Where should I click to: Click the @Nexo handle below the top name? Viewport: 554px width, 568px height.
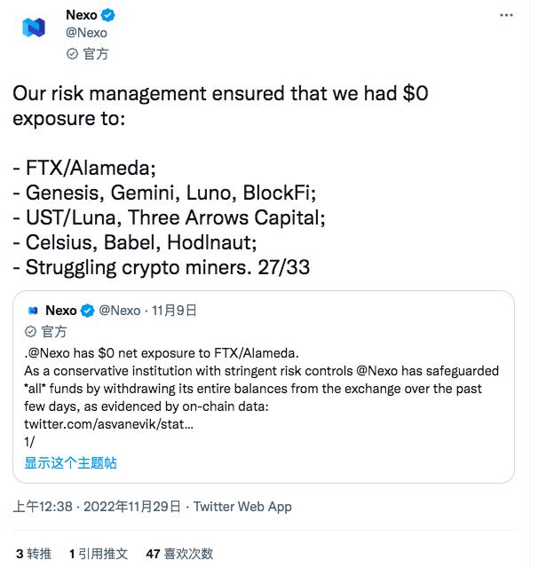click(86, 33)
